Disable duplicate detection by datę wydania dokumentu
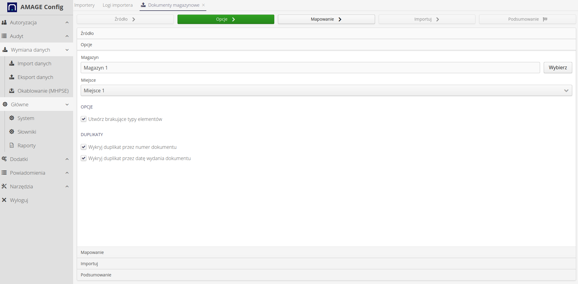The width and height of the screenshot is (578, 284). (x=84, y=158)
